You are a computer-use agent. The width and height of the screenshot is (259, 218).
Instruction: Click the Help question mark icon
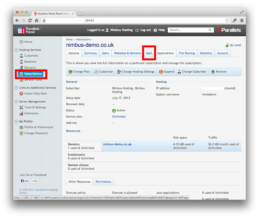point(155,30)
